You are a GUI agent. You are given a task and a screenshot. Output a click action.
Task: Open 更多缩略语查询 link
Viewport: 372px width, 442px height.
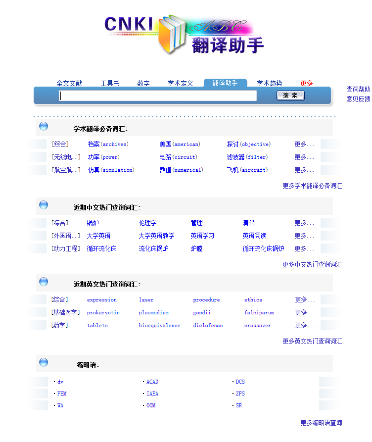[321, 423]
